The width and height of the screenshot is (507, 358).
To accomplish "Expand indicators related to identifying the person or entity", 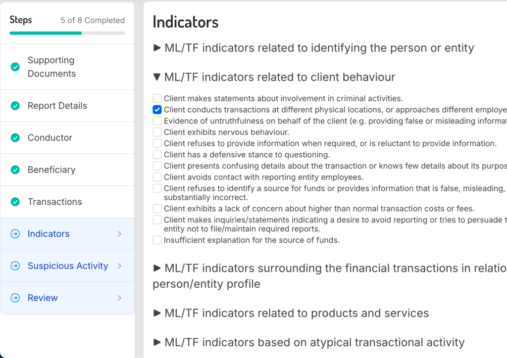I will [x=313, y=48].
